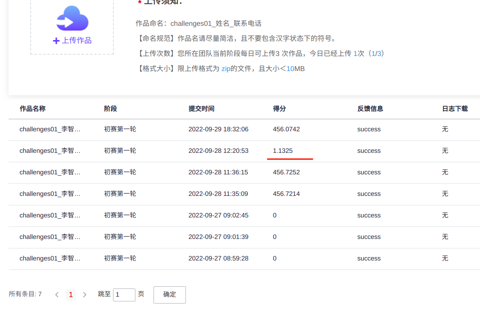Click the work name submitted 2022-09-27 08:59:28
480x310 pixels.
point(50,258)
